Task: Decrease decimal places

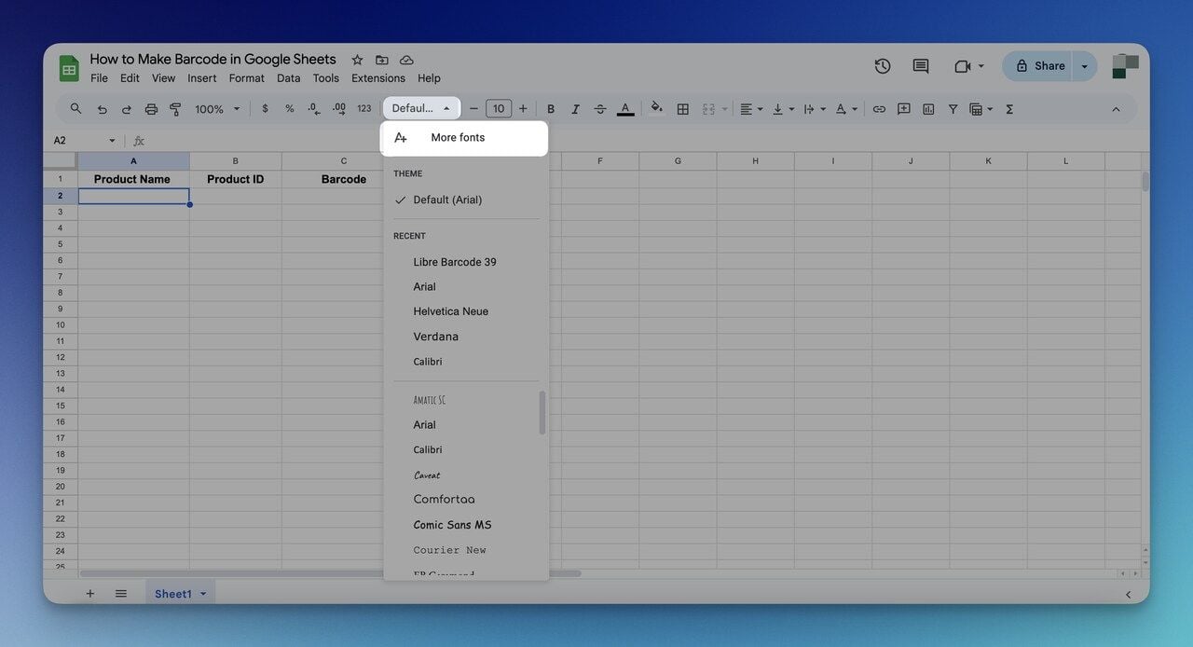Action: point(314,109)
